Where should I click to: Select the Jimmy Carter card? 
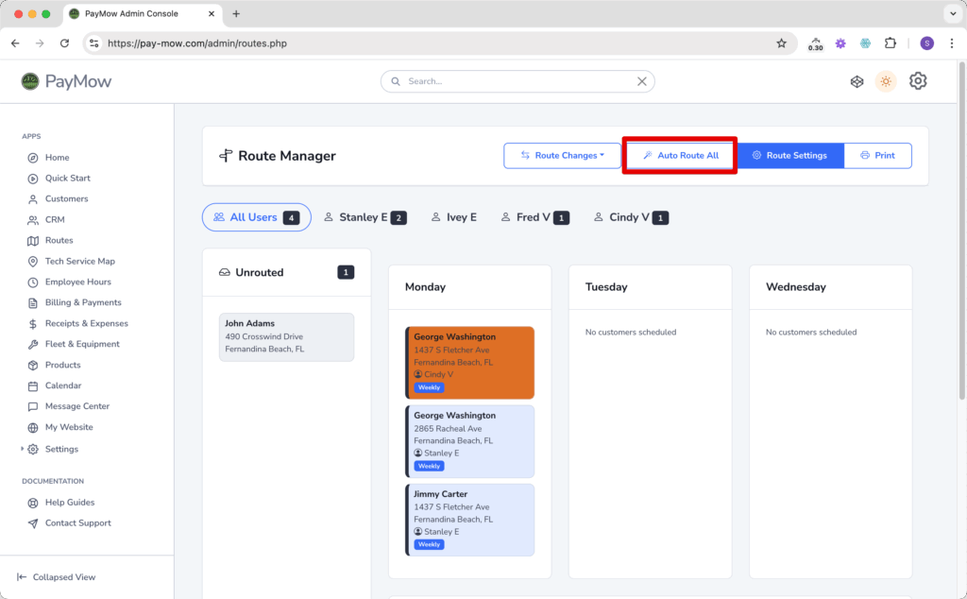(470, 520)
